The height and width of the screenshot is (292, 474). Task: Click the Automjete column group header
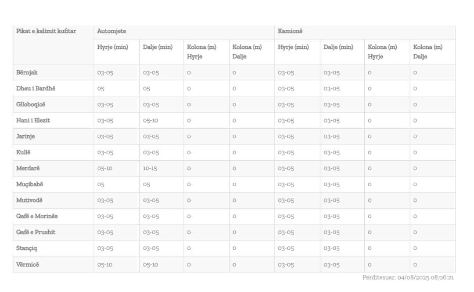point(112,31)
